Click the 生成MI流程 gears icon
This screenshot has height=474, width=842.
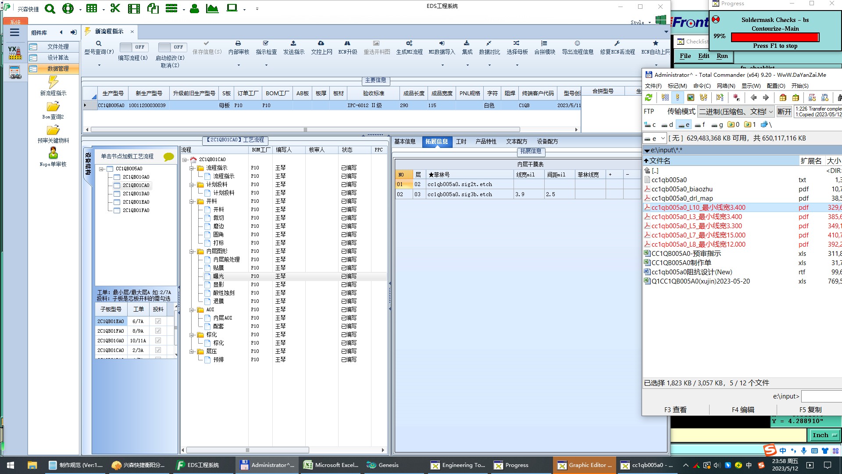click(x=409, y=43)
